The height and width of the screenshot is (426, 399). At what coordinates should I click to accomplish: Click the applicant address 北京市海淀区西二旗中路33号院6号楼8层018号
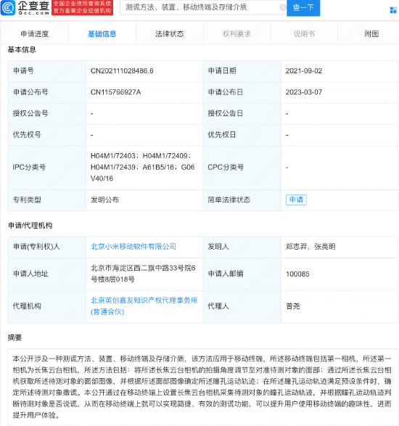coord(143,274)
